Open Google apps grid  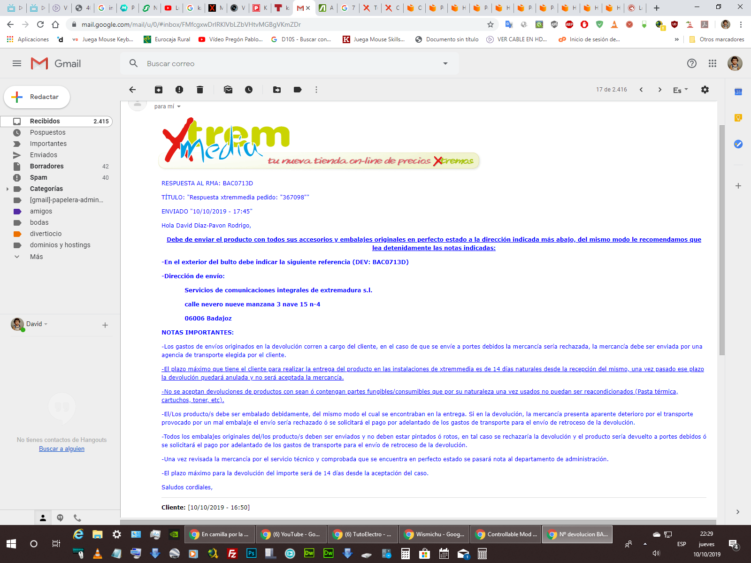(x=713, y=63)
